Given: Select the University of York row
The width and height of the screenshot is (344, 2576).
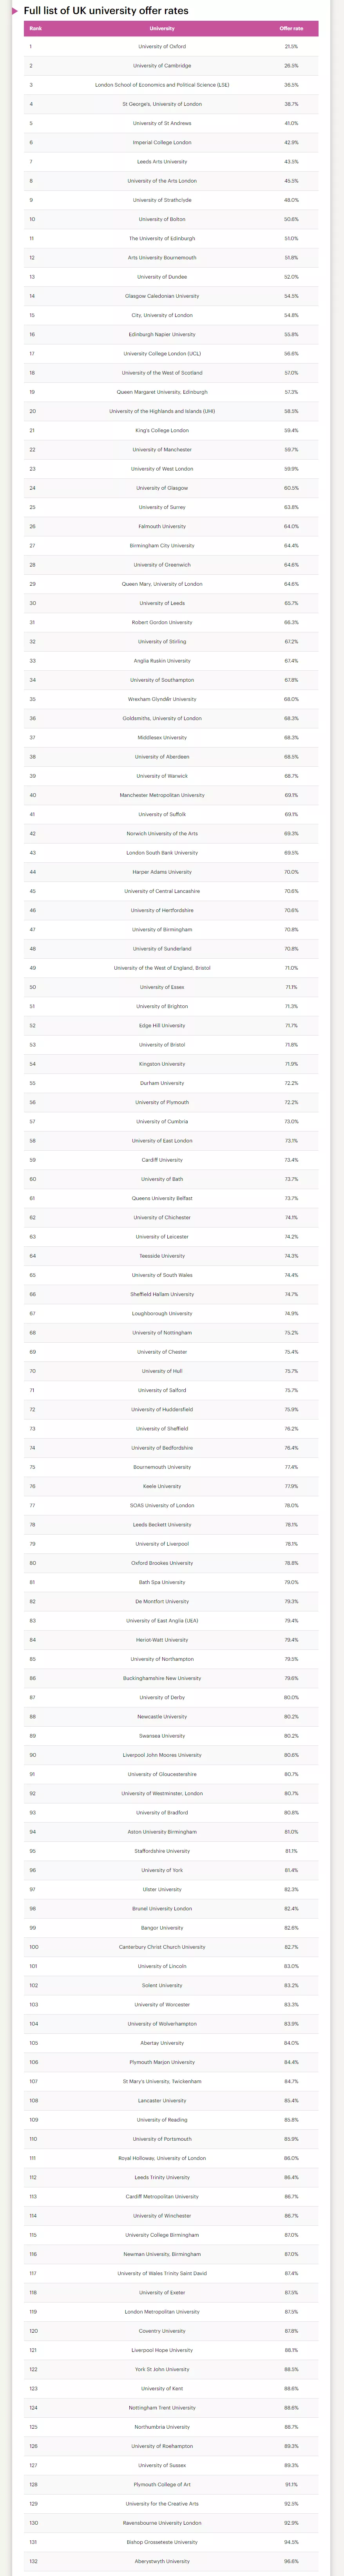Looking at the screenshot, I should [x=171, y=1870].
